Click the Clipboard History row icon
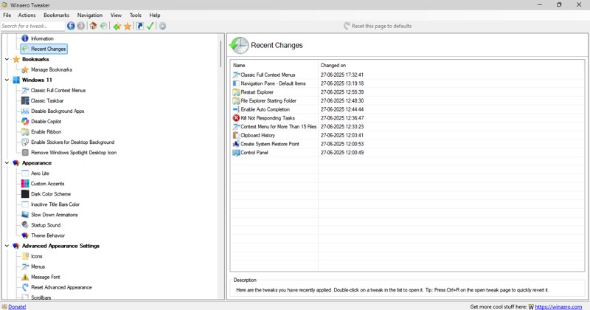This screenshot has width=590, height=310. [236, 135]
